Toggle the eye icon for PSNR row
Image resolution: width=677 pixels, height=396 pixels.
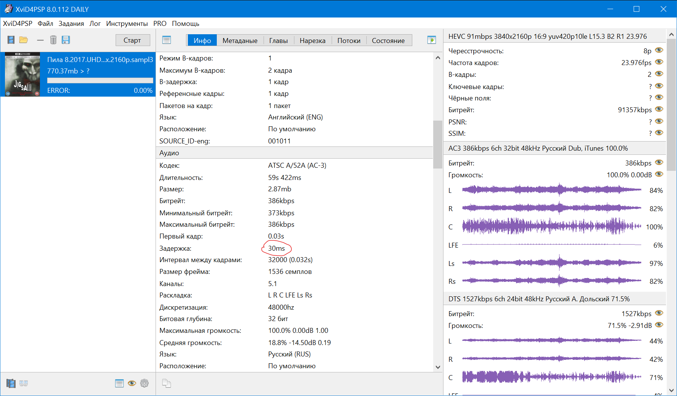point(659,122)
